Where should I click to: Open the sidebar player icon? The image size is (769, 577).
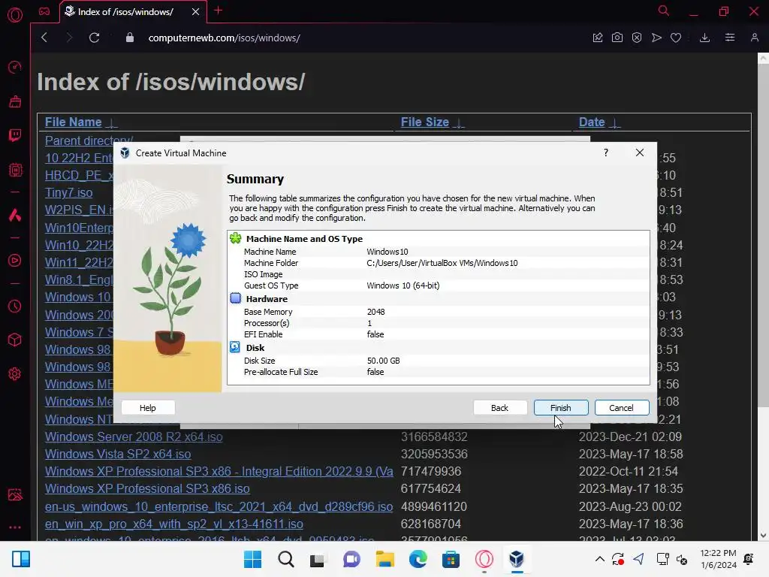[x=15, y=261]
